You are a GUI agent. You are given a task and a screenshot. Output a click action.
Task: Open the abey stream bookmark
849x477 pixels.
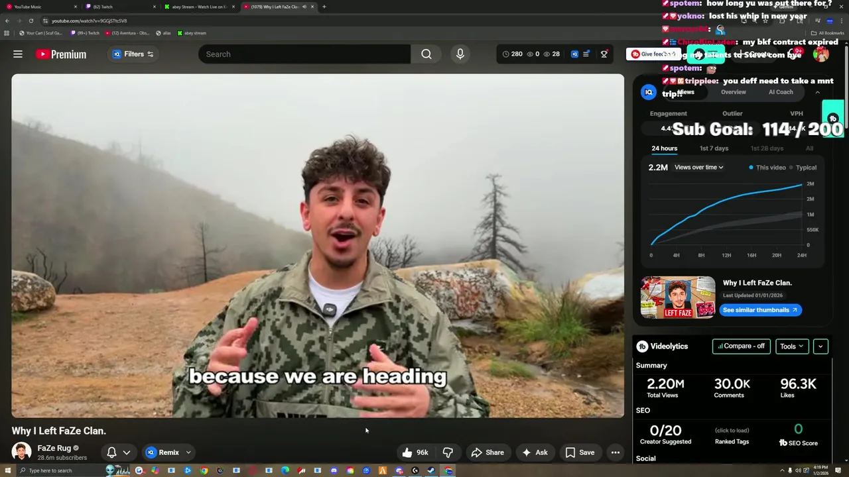click(192, 33)
